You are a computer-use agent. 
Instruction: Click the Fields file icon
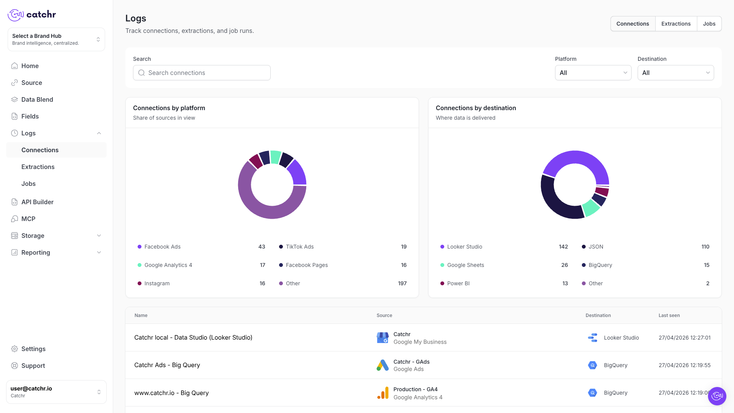(15, 116)
